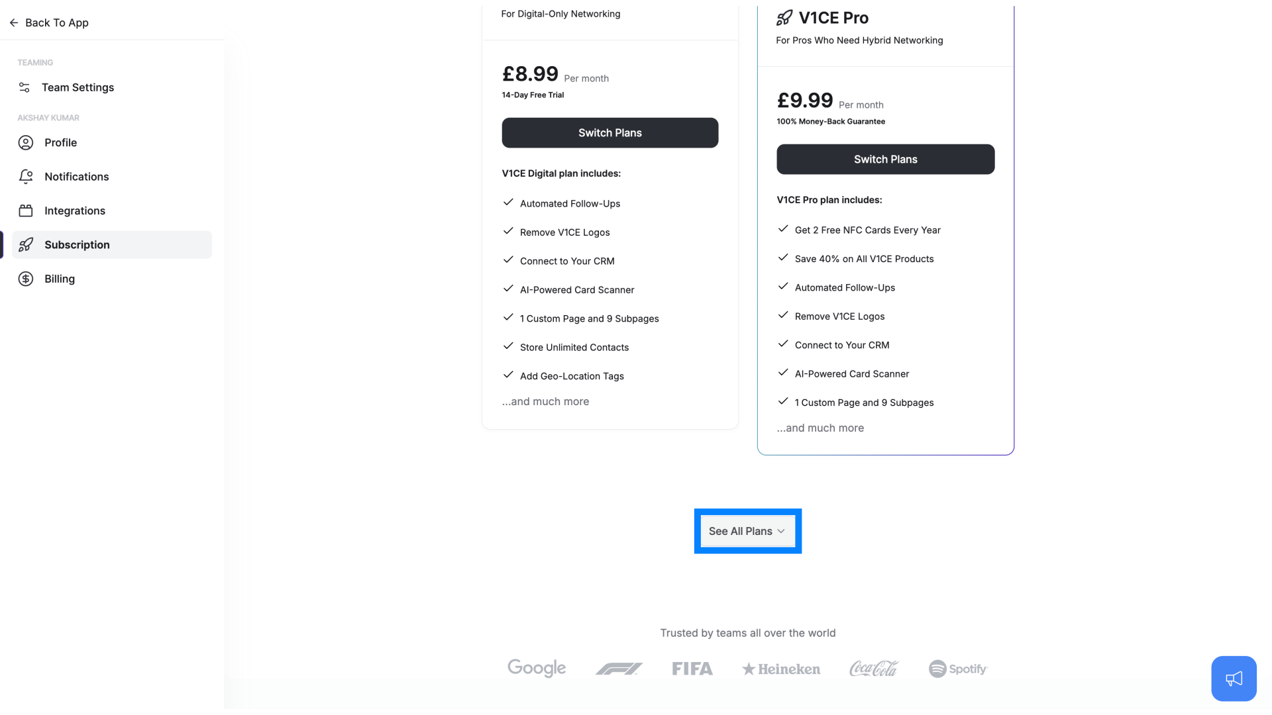The image size is (1272, 715).
Task: Select the Notifications sidebar icon
Action: [25, 176]
